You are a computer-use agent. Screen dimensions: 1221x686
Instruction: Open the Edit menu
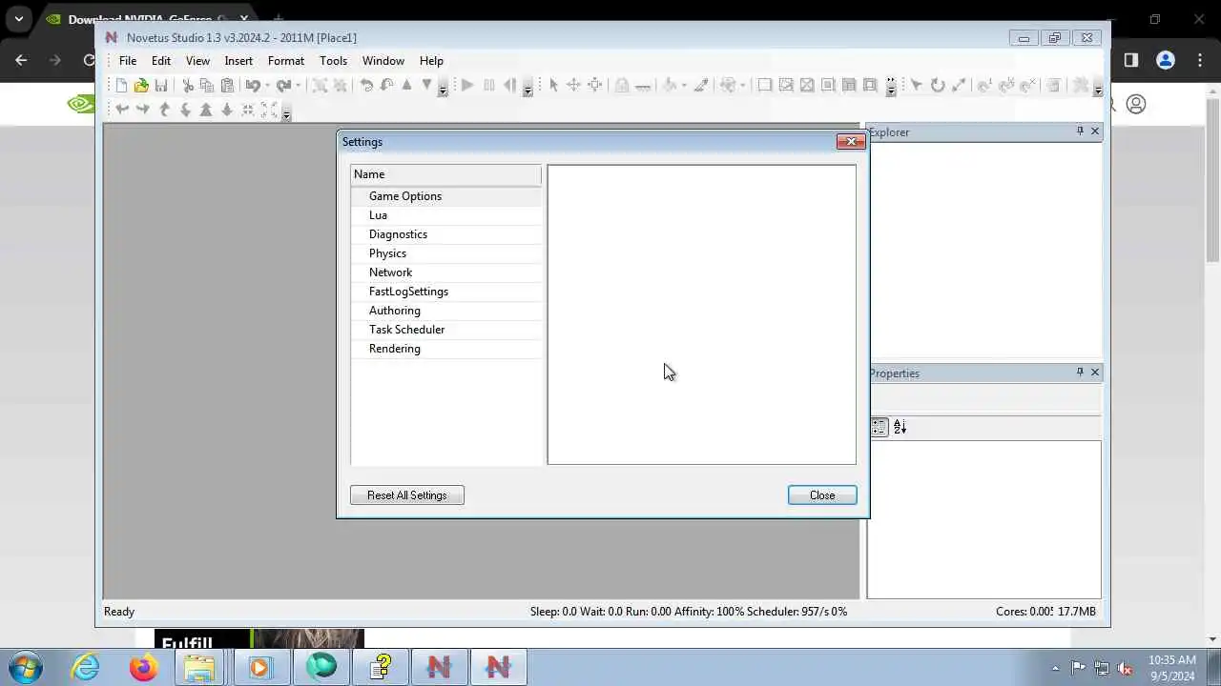(161, 61)
